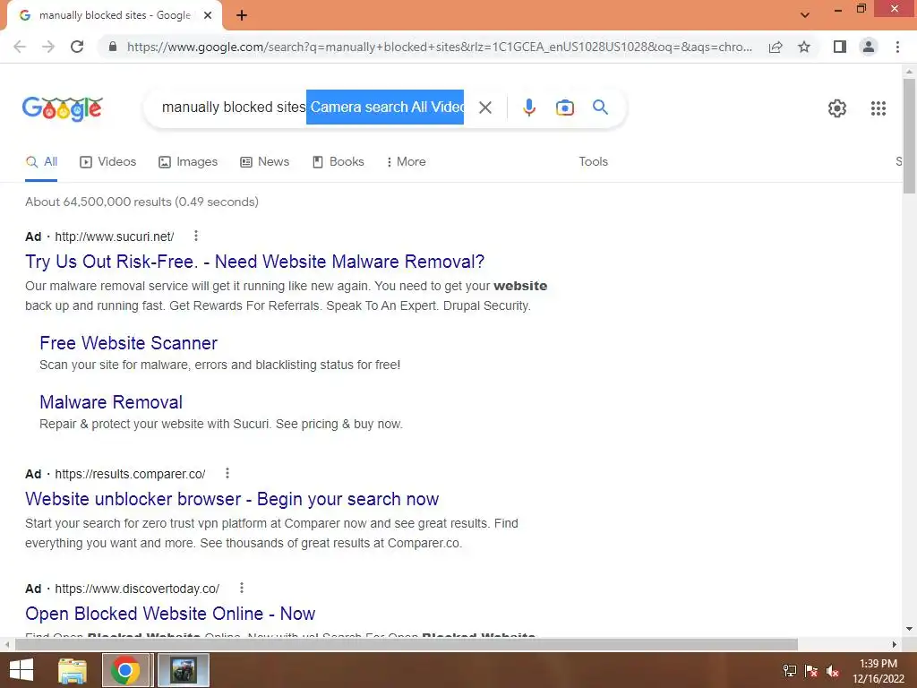Screen dimensions: 917x688
Task: Open a new tab with the plus button
Action: click(x=242, y=15)
